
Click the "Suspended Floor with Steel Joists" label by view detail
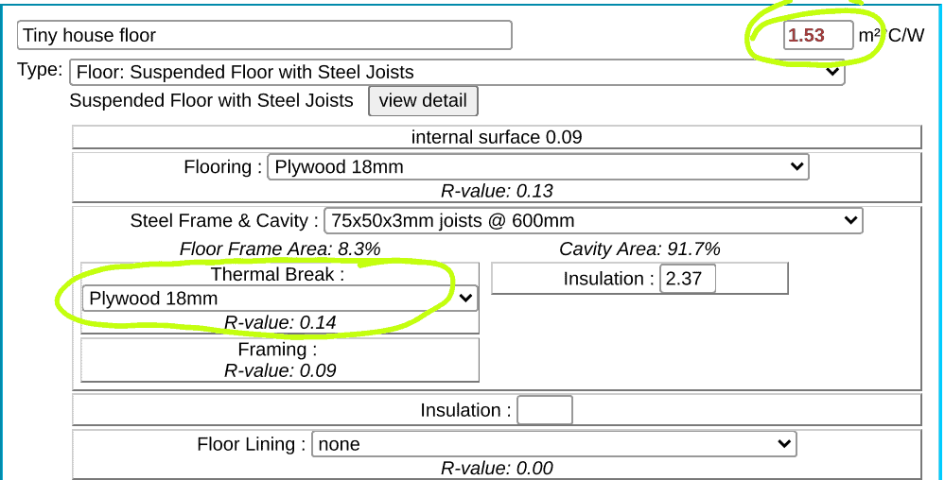click(211, 101)
